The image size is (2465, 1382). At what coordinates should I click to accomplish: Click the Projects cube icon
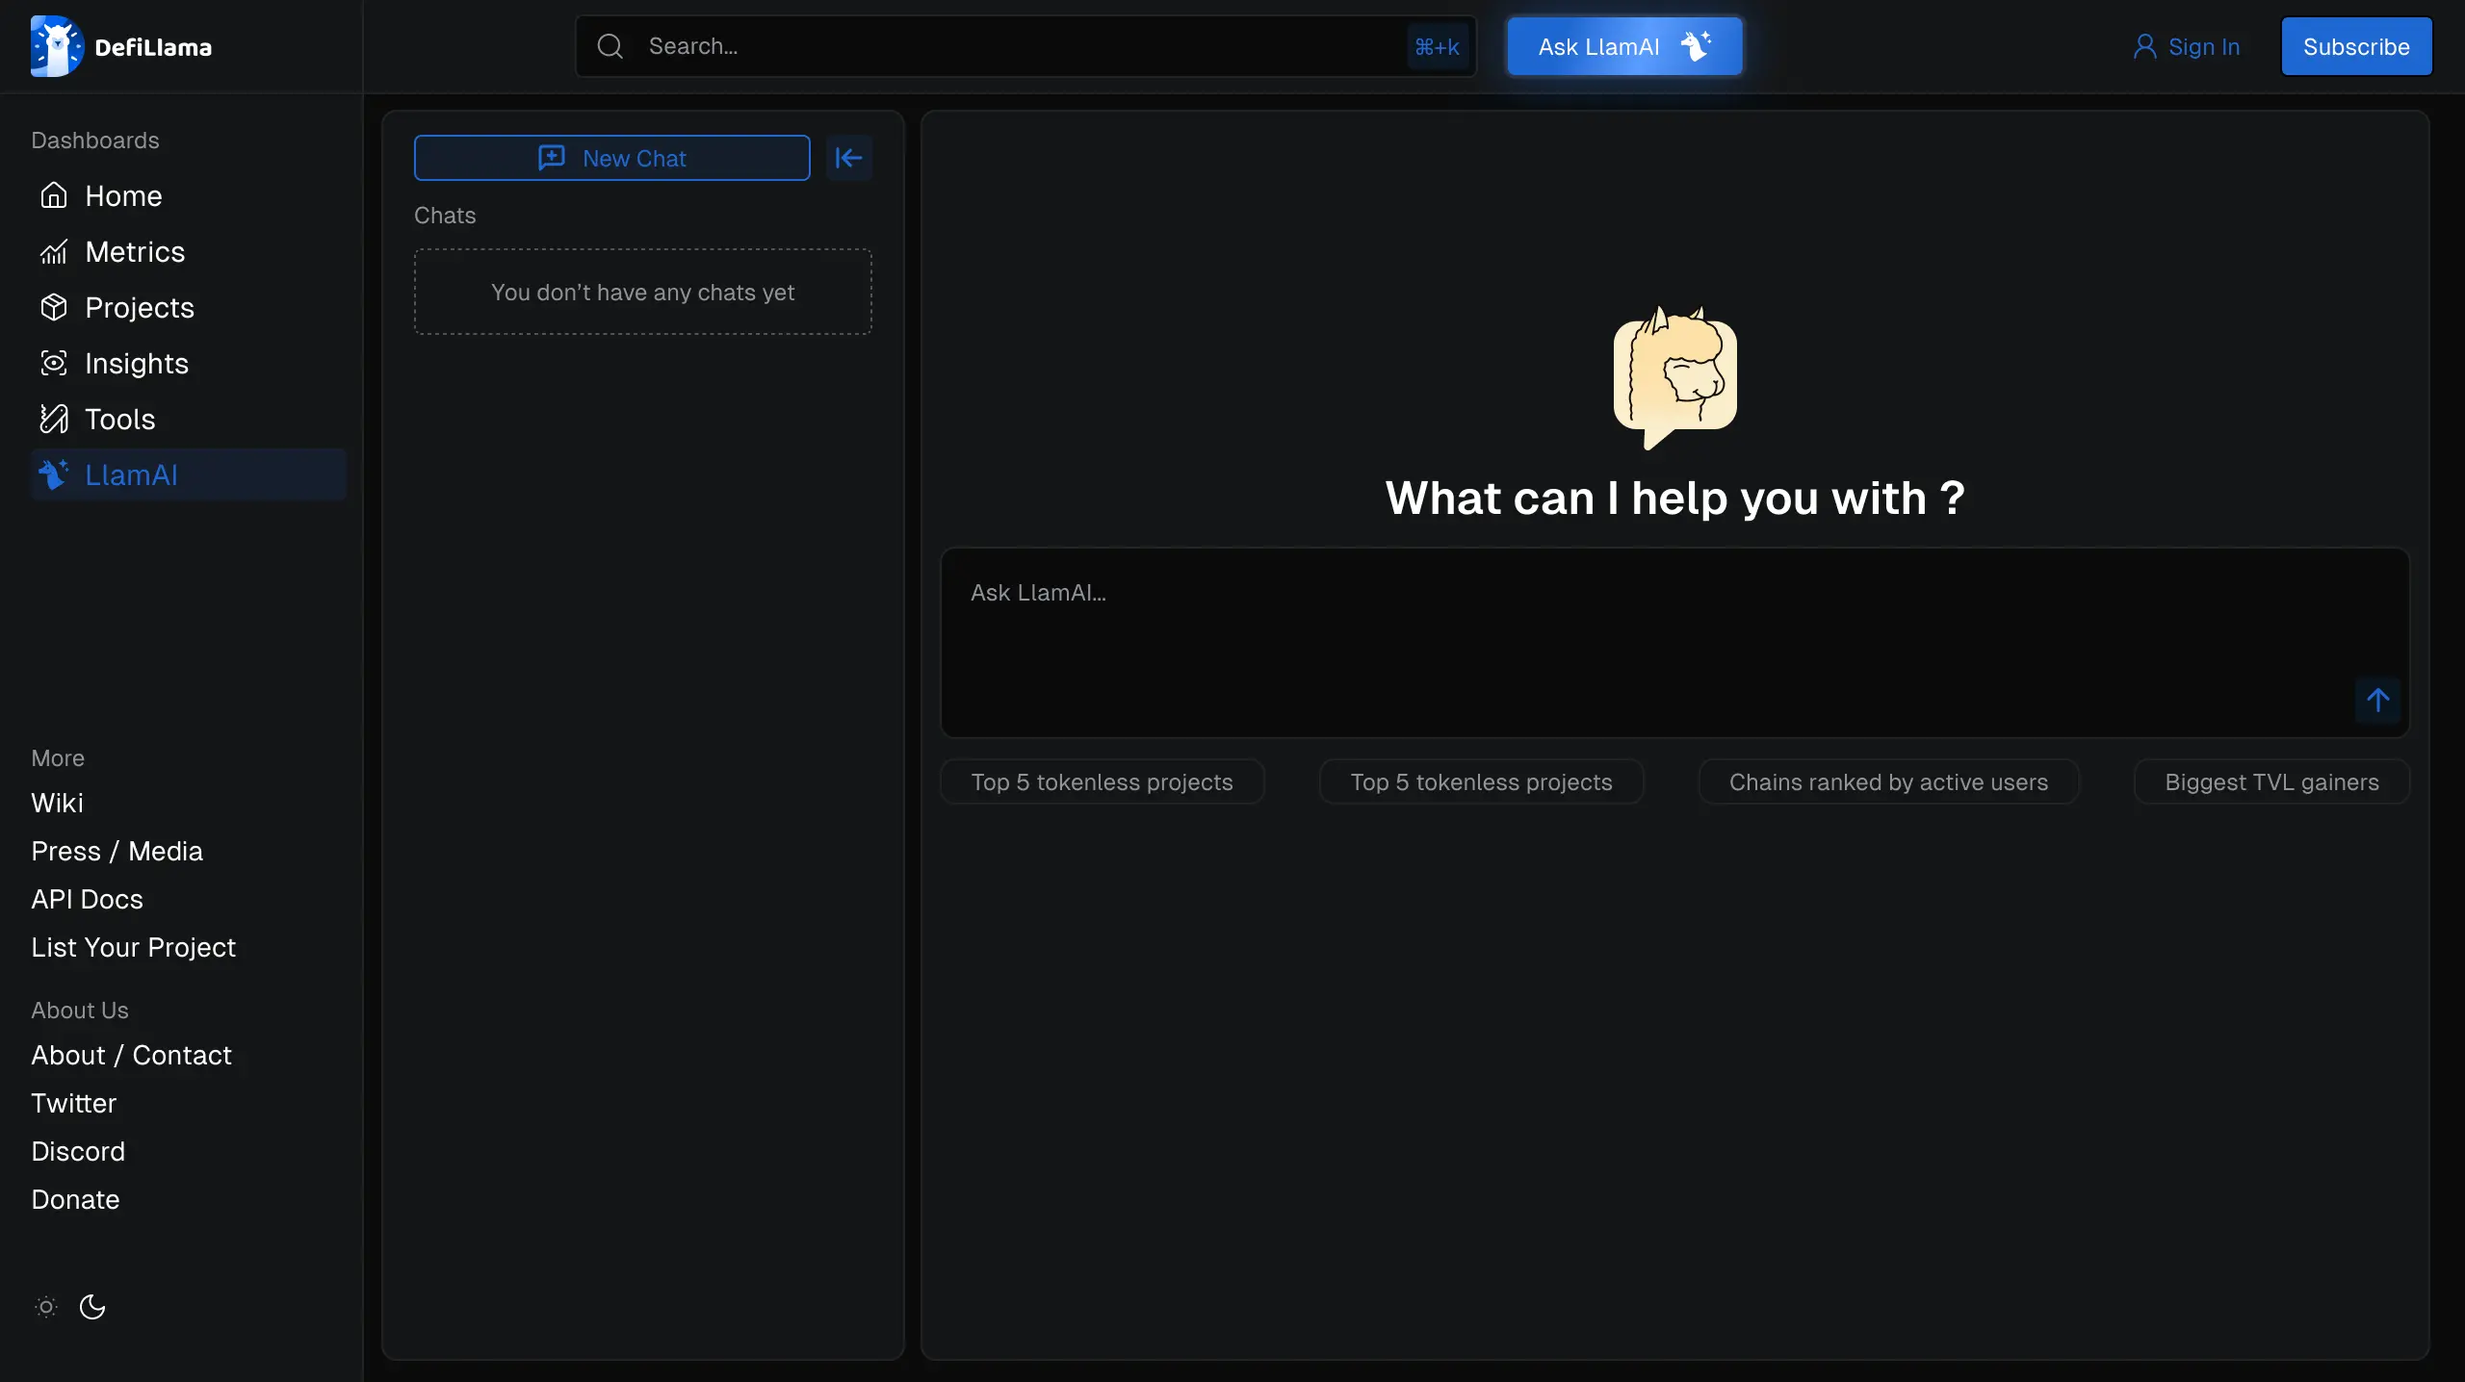pos(54,307)
